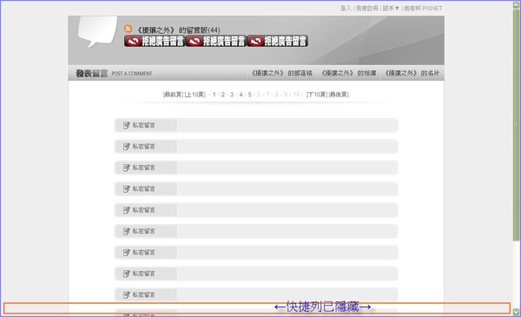Open the 《擾攘之外》的相簿 tab
Image resolution: width=521 pixels, height=317 pixels.
(x=348, y=73)
